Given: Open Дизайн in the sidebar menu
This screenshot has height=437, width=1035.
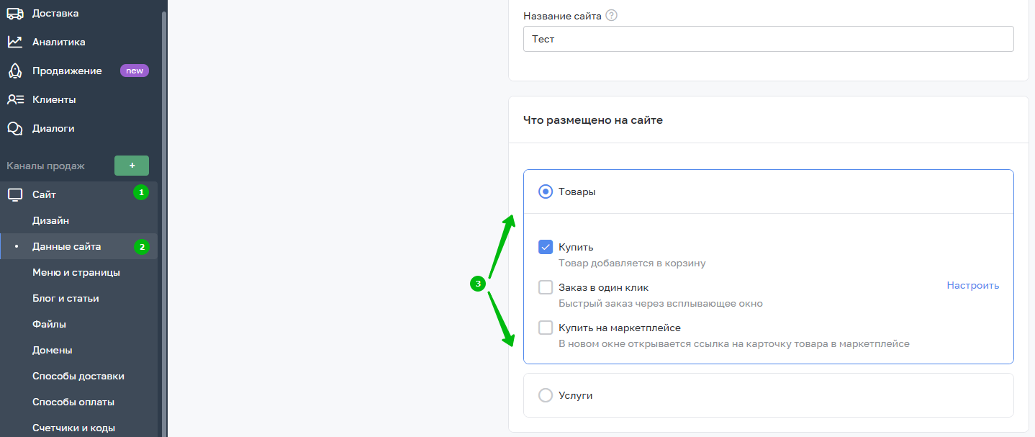Looking at the screenshot, I should 50,220.
